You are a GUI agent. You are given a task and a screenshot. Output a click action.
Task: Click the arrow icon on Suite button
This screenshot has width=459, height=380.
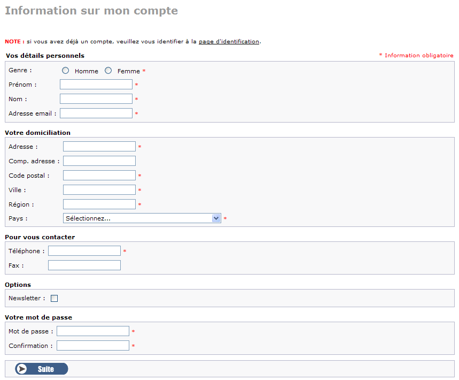point(21,369)
